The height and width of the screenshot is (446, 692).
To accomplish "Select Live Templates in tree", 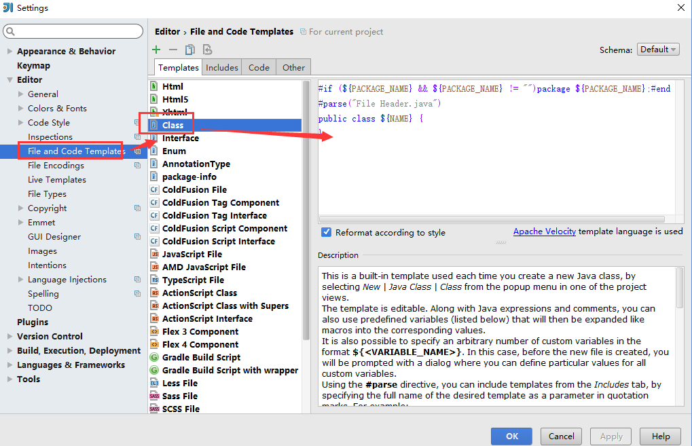I will [x=57, y=179].
